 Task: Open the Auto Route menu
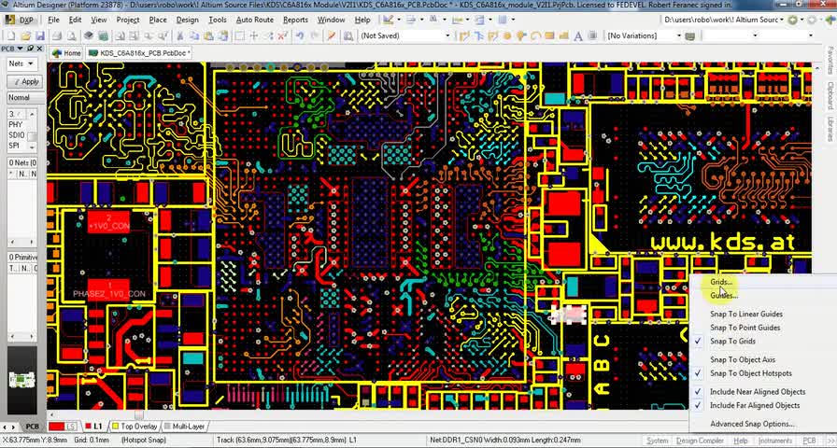tap(254, 20)
